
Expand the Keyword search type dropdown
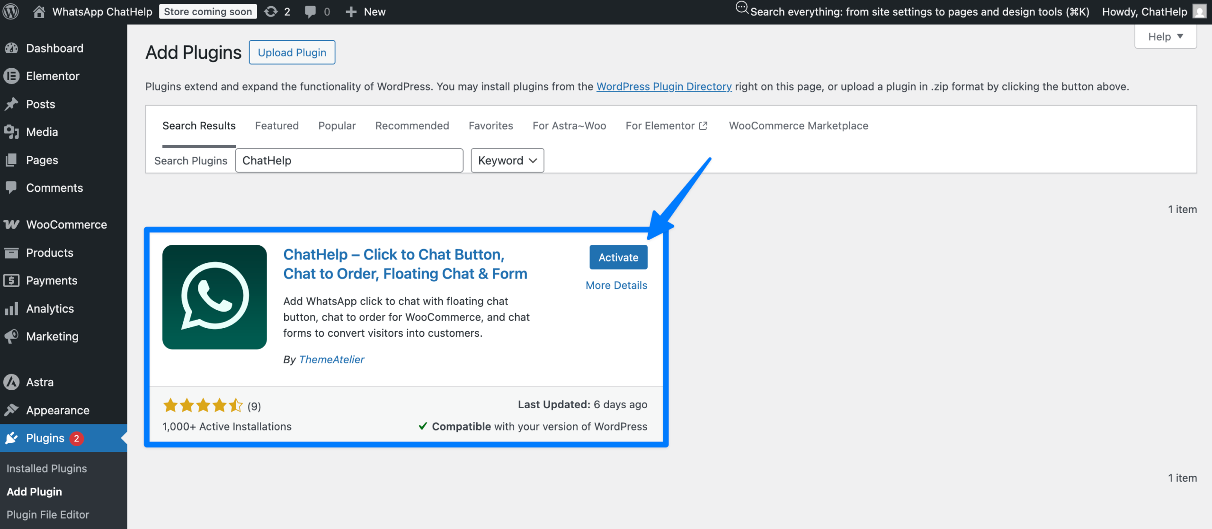[507, 161]
